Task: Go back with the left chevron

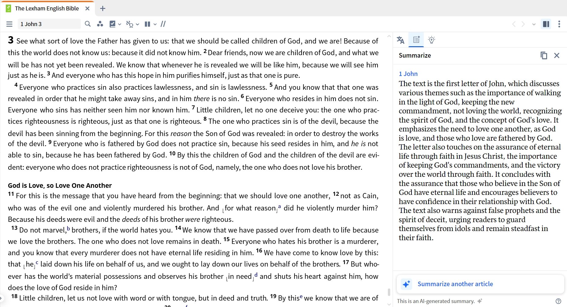Action: pyautogui.click(x=514, y=24)
